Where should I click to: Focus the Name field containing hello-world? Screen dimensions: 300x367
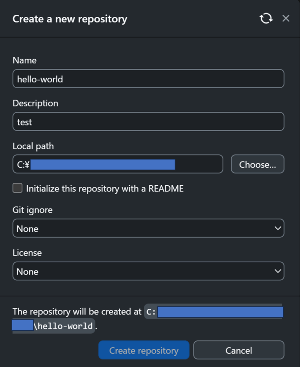point(148,78)
